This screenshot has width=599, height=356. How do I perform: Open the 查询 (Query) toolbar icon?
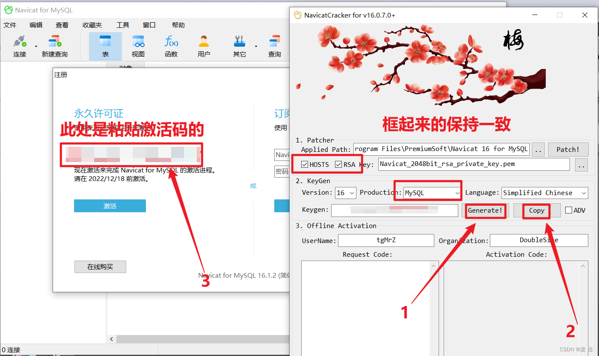click(x=275, y=46)
